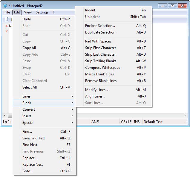Click the horizontal scrollbar right arrow
The width and height of the screenshot is (190, 178).
pyautogui.click(x=185, y=115)
